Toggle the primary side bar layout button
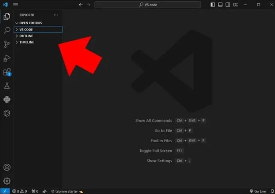Image resolution: width=275 pixels, height=194 pixels. [212, 5]
